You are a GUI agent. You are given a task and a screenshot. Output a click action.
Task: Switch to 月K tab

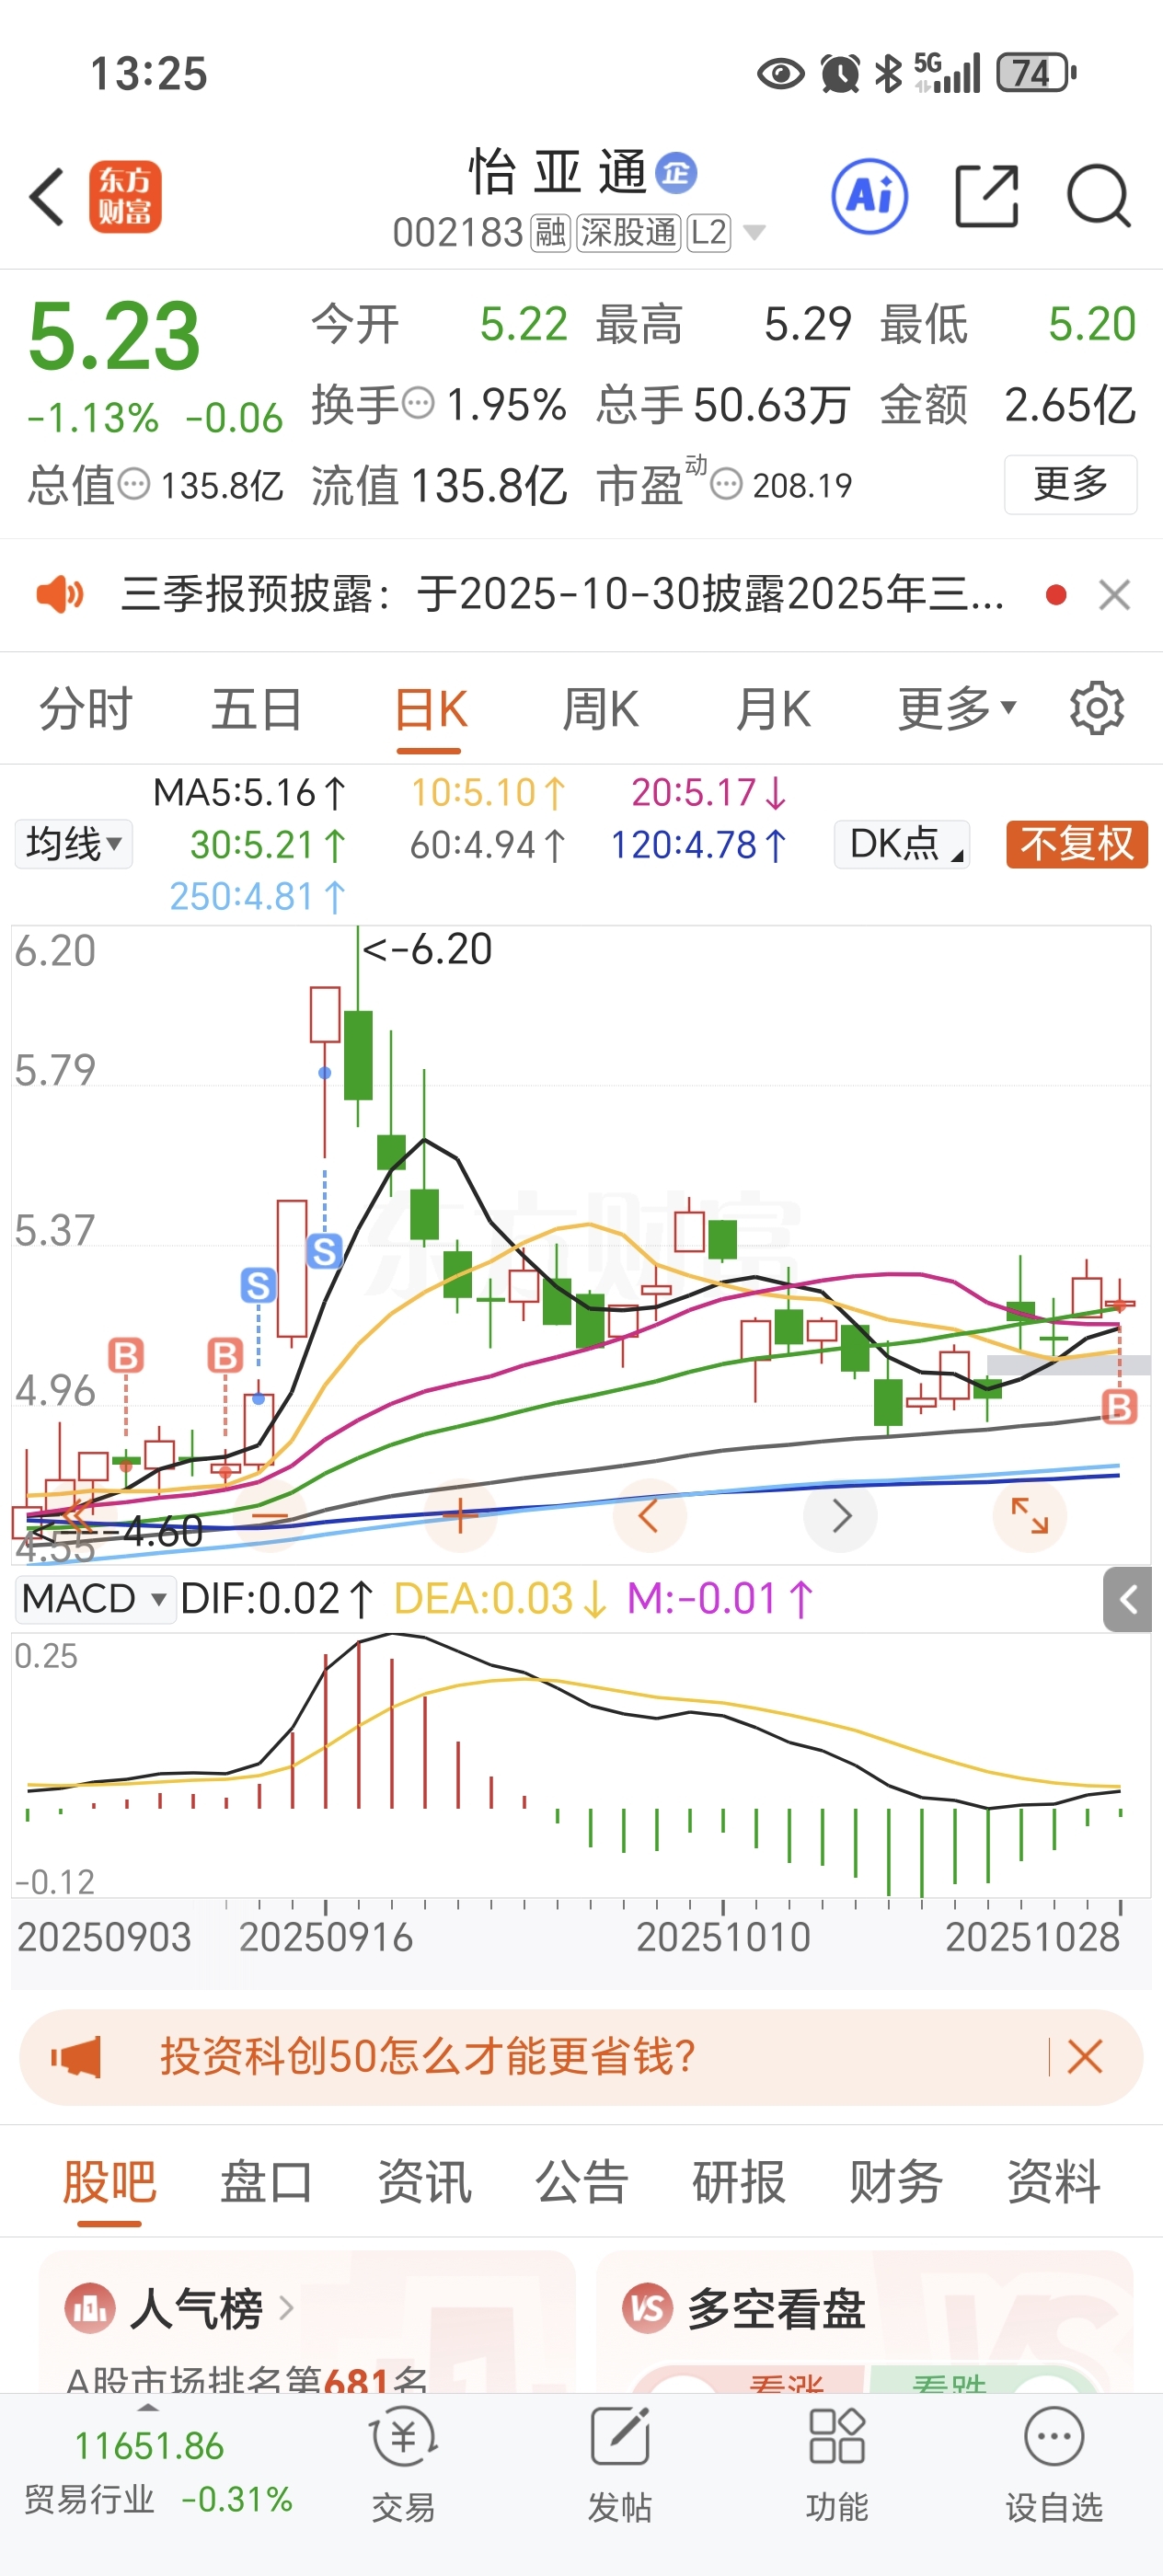coord(773,710)
